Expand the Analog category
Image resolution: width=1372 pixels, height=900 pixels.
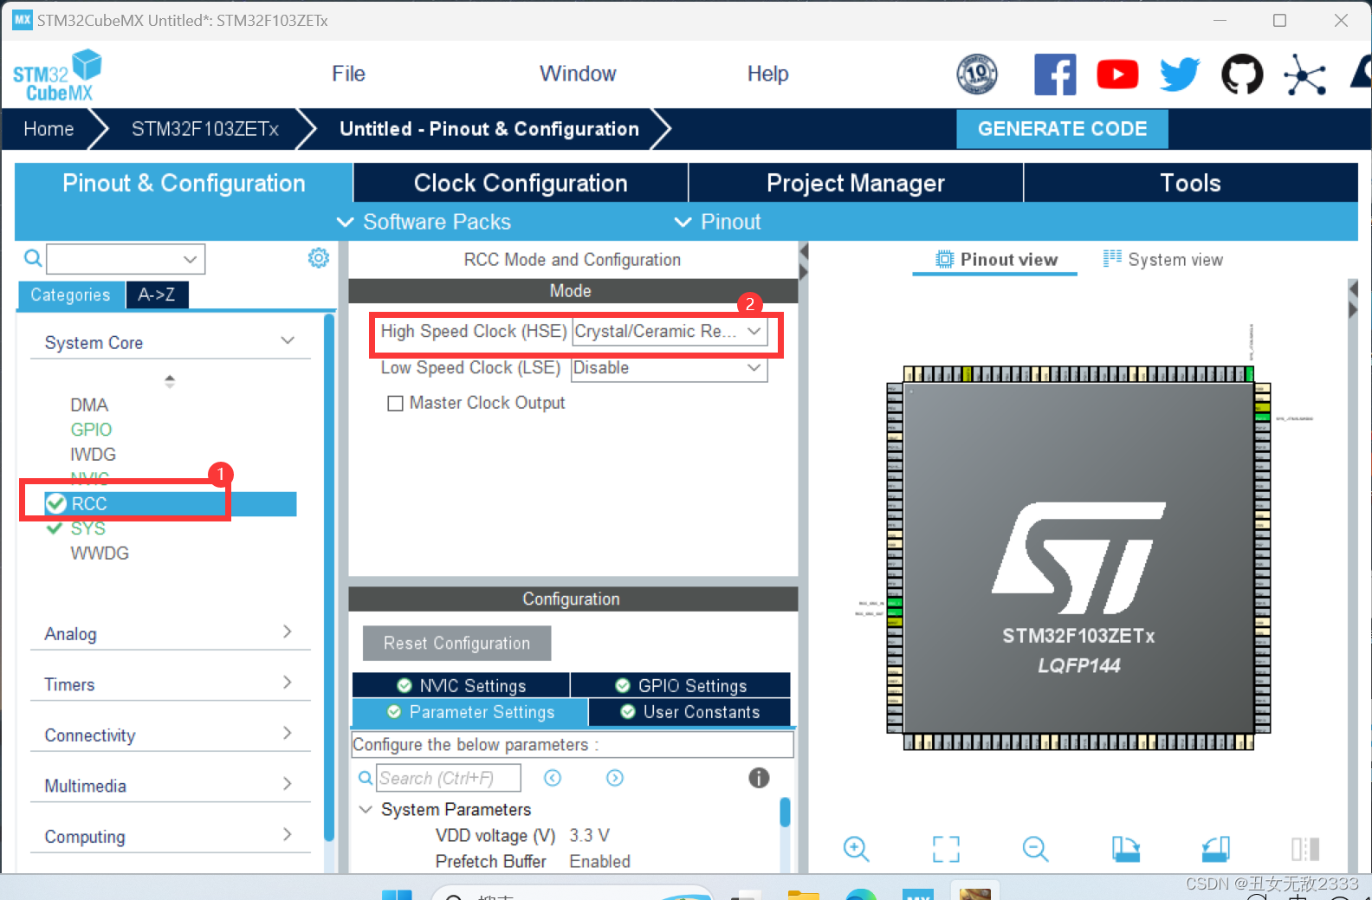[x=288, y=631]
